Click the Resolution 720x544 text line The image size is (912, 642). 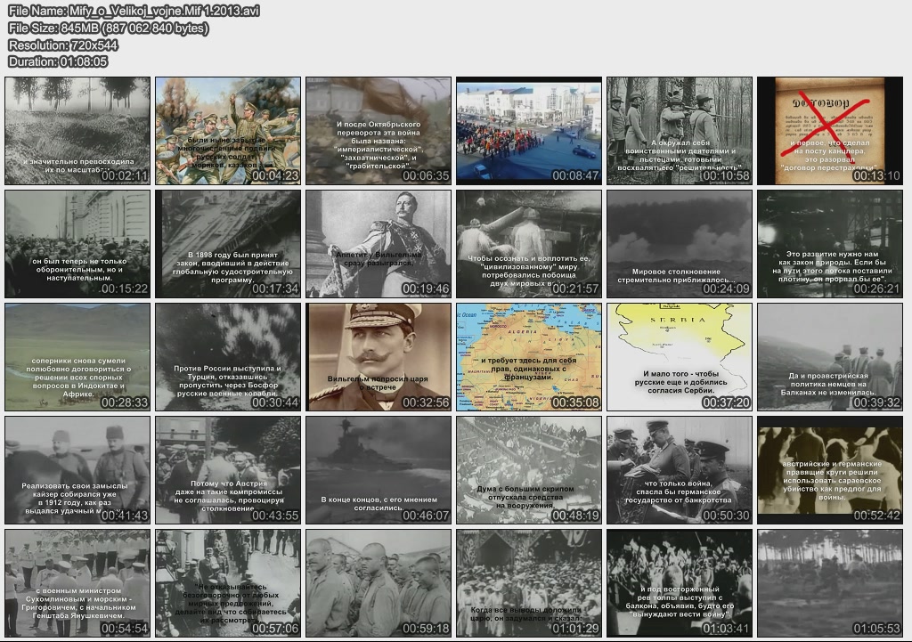[x=63, y=45]
